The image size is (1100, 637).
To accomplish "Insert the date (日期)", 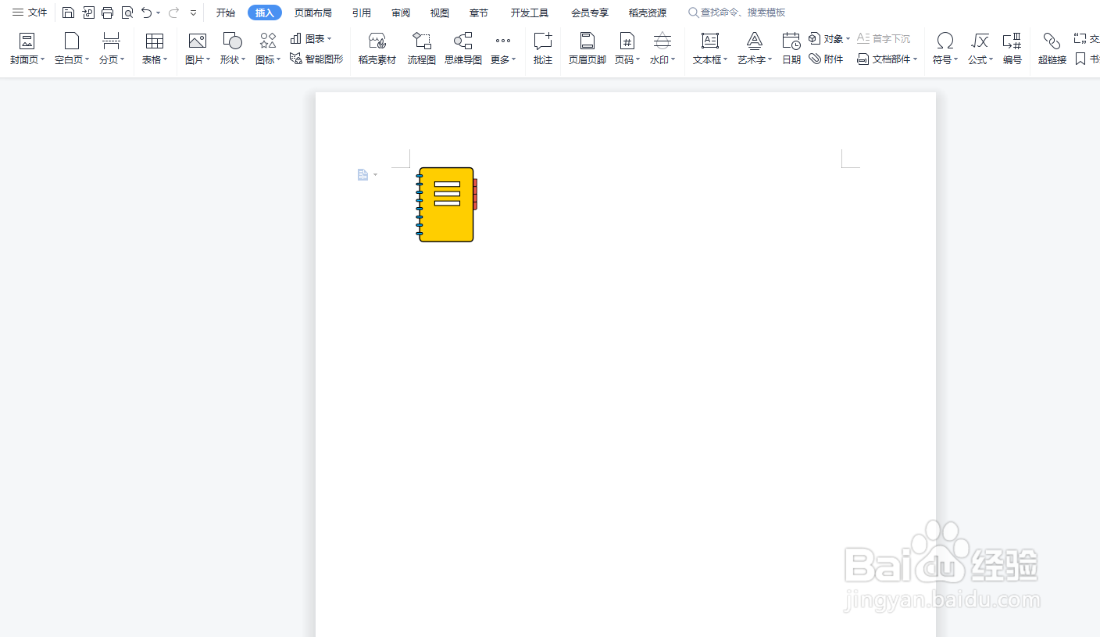I will (791, 48).
